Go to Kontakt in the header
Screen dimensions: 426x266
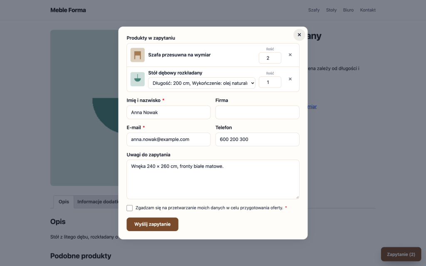368,10
